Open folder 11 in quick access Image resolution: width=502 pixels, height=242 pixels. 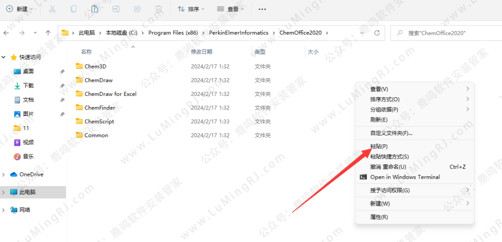[x=26, y=128]
